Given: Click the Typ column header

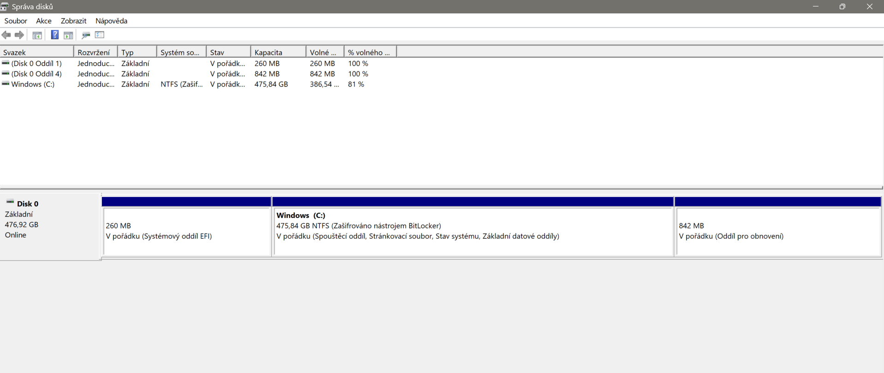Looking at the screenshot, I should tap(137, 52).
